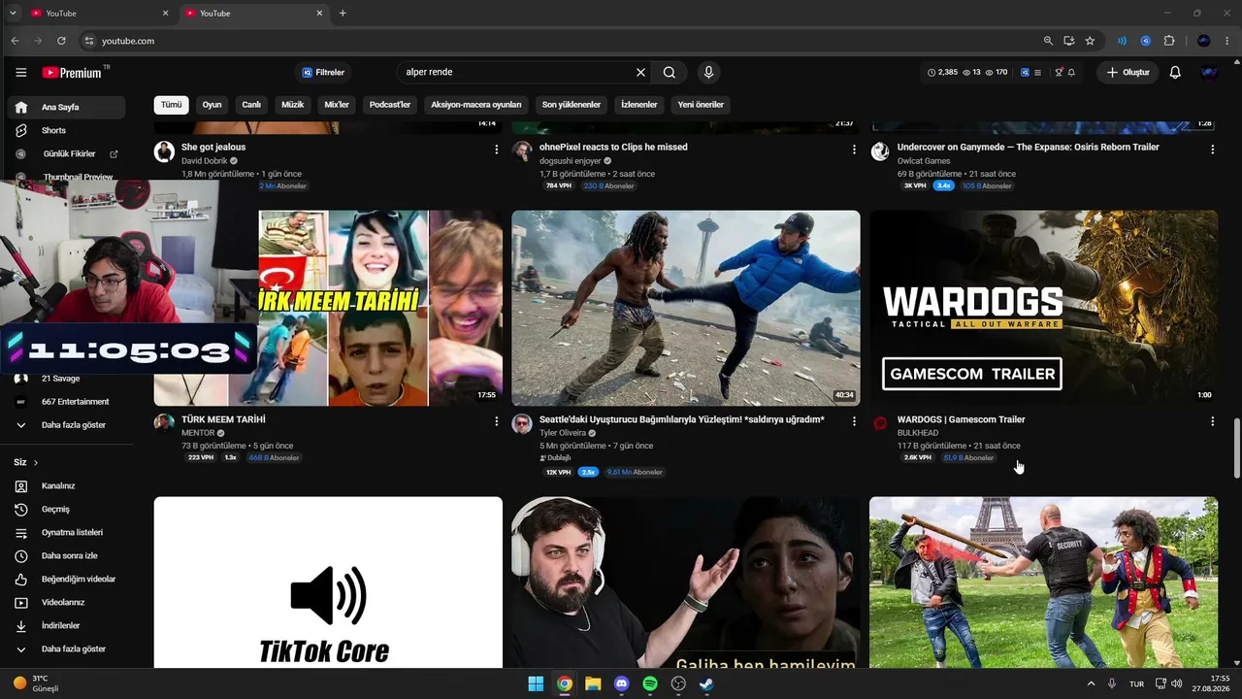This screenshot has height=699, width=1242.
Task: Open the YouTube account avatar menu
Action: click(1209, 73)
